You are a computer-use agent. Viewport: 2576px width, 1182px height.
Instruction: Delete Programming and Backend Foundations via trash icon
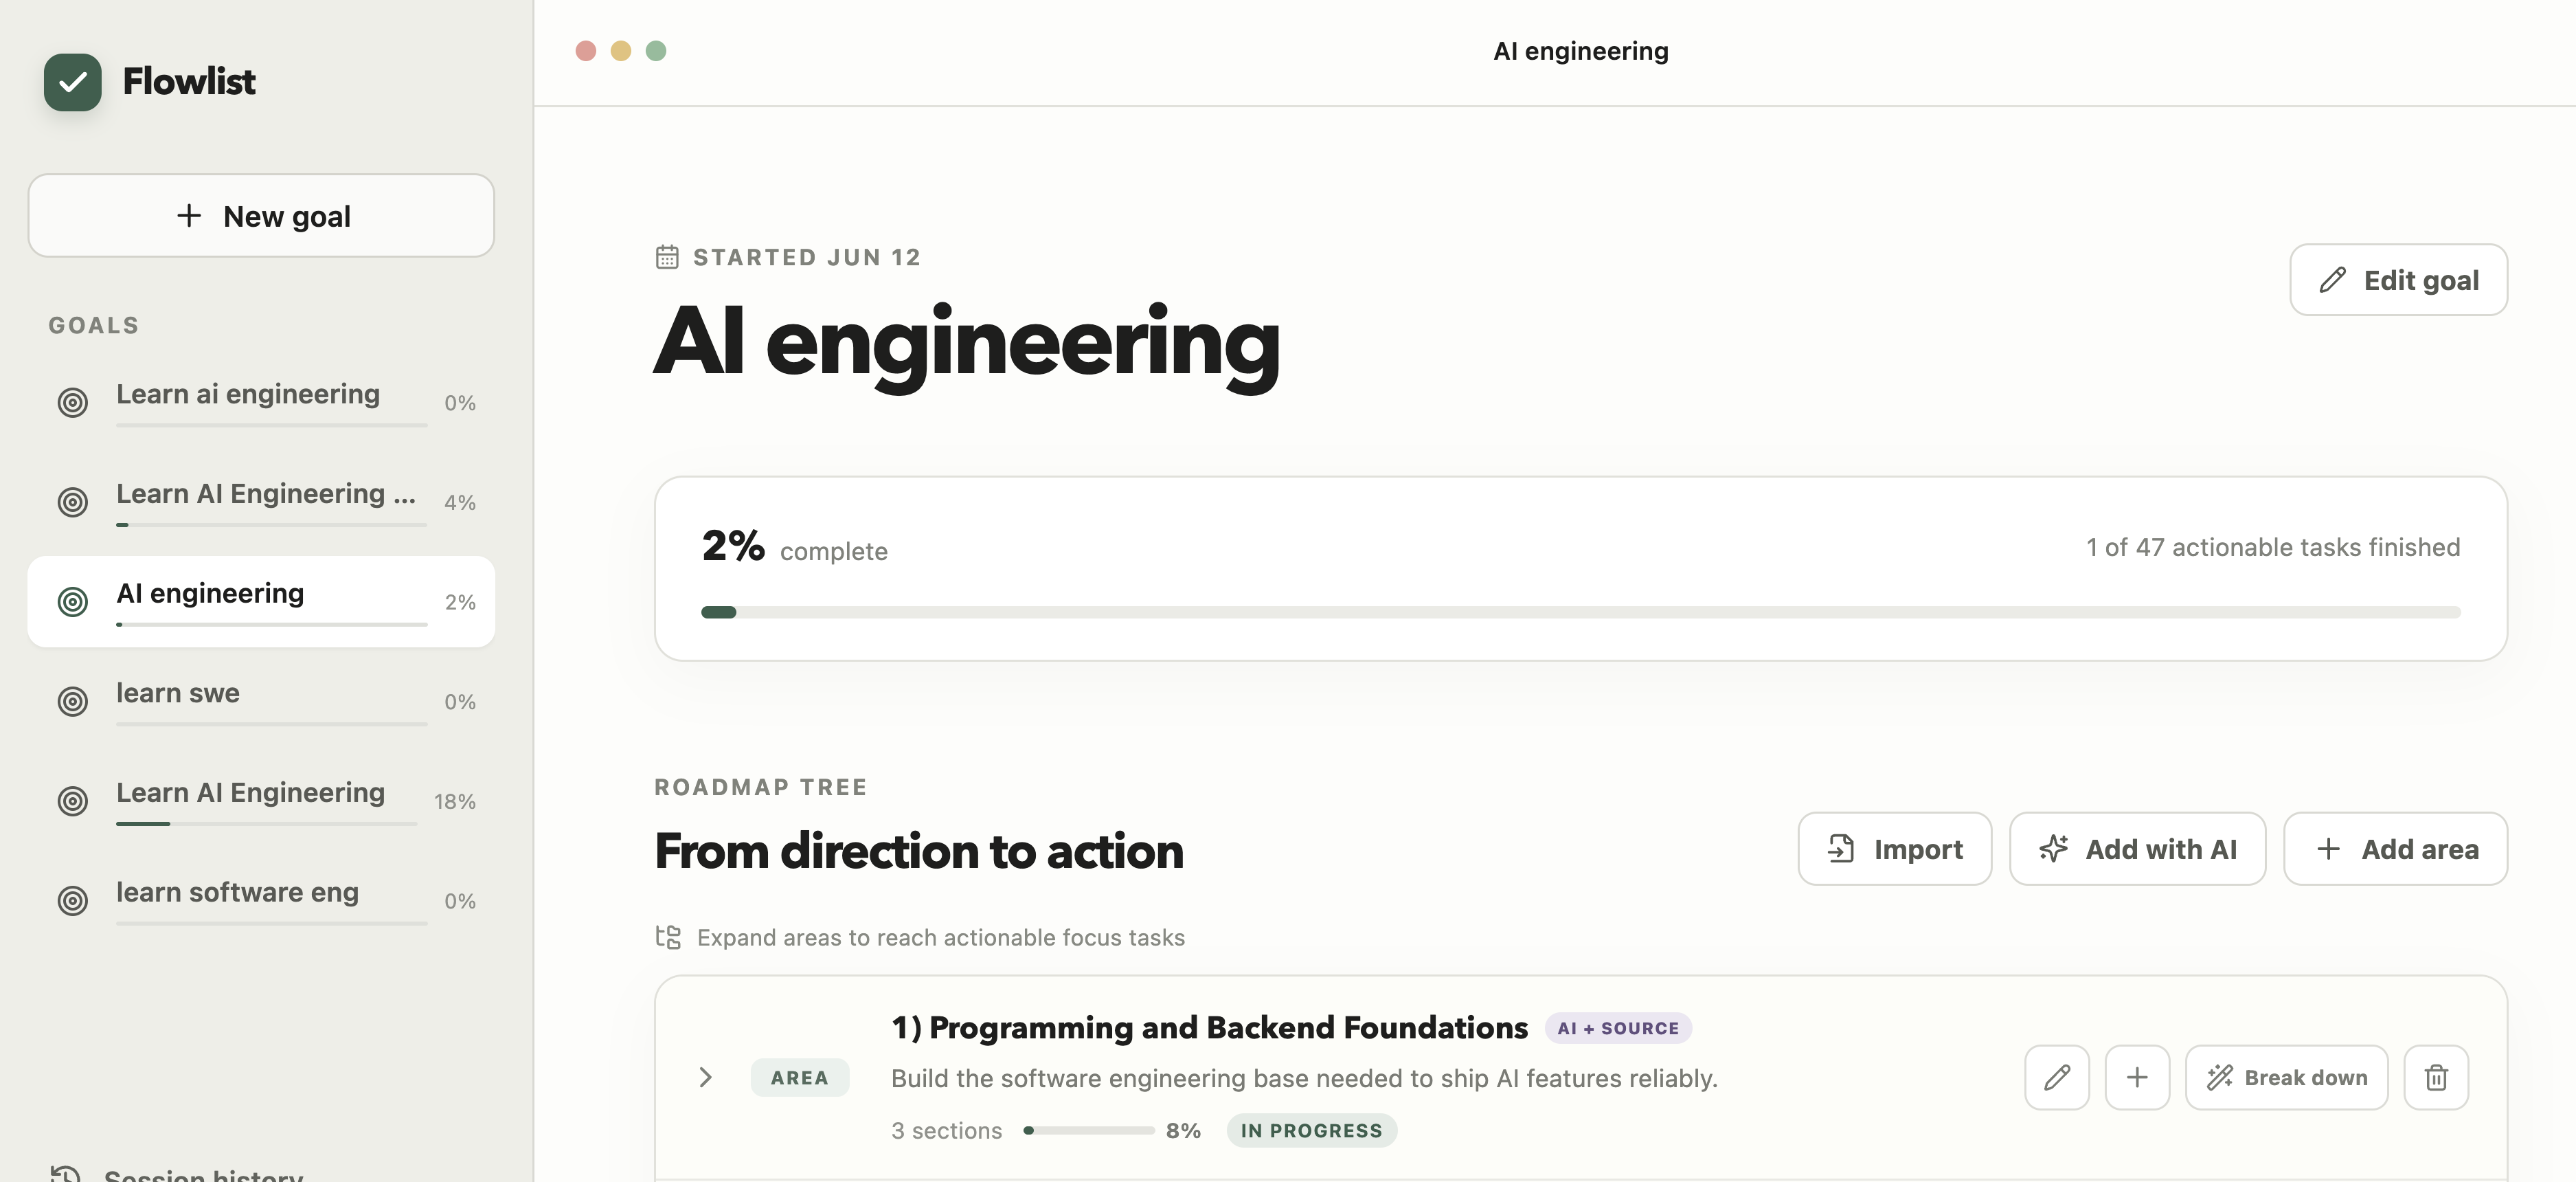tap(2436, 1077)
